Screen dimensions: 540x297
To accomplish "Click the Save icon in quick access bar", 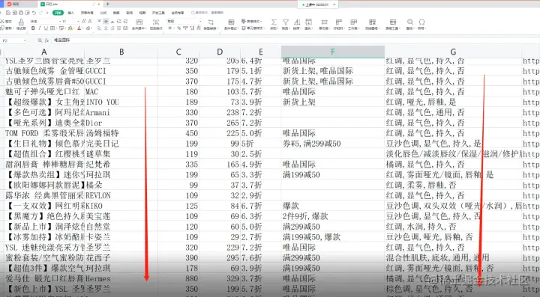I will 8,13.
